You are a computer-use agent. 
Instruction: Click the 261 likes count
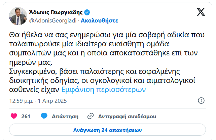[x=26, y=116]
